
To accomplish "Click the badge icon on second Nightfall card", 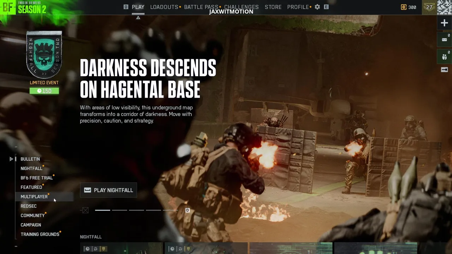I will pyautogui.click(x=188, y=249).
